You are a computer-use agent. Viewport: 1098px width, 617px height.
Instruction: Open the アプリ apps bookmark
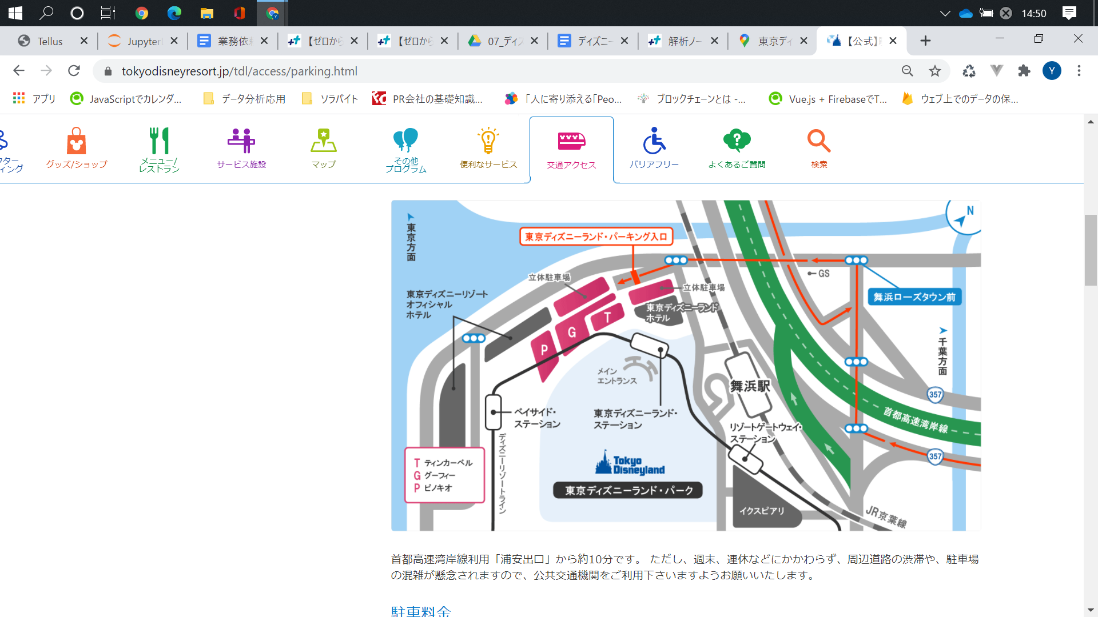coord(34,99)
